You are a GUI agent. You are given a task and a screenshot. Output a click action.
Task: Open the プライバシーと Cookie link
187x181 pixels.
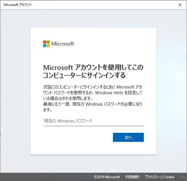pyautogui.click(x=159, y=177)
